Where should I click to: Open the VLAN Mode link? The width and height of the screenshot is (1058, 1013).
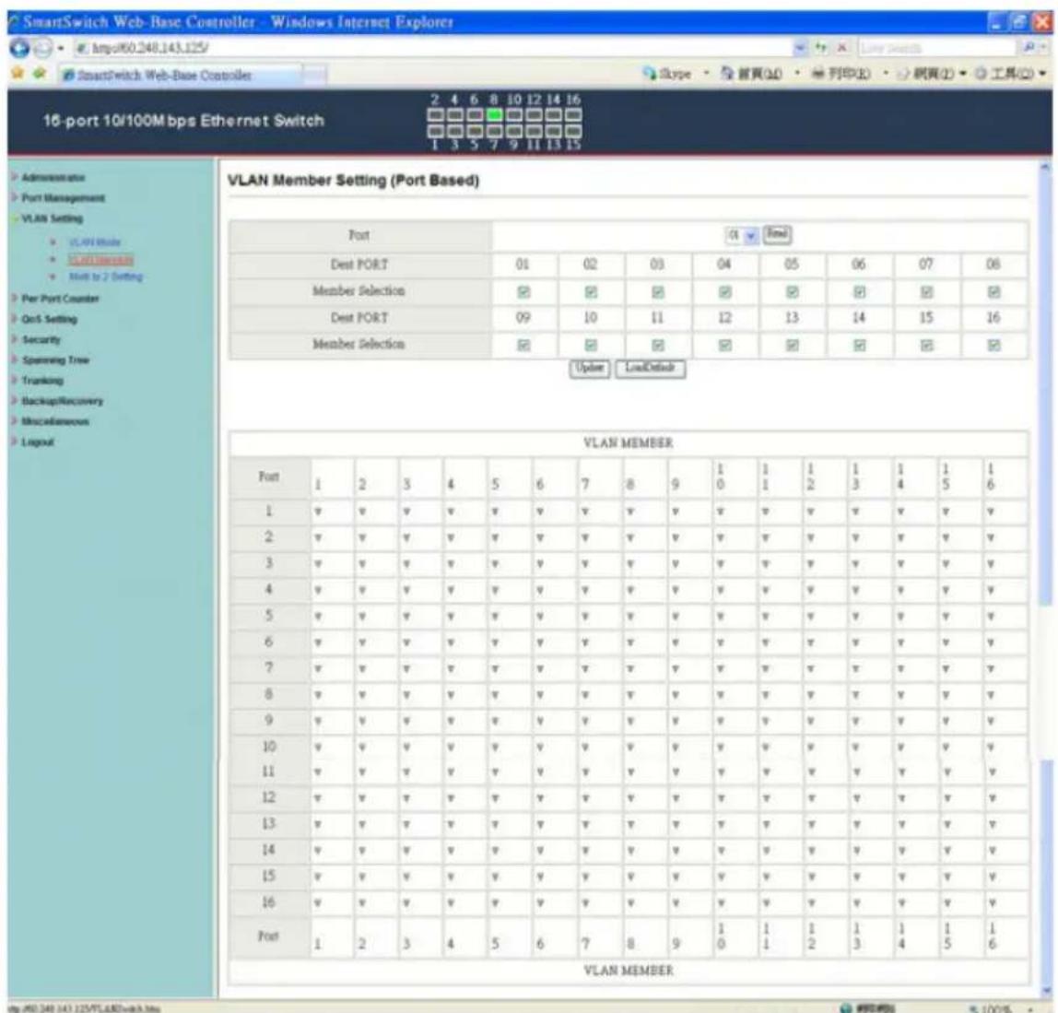coord(94,242)
